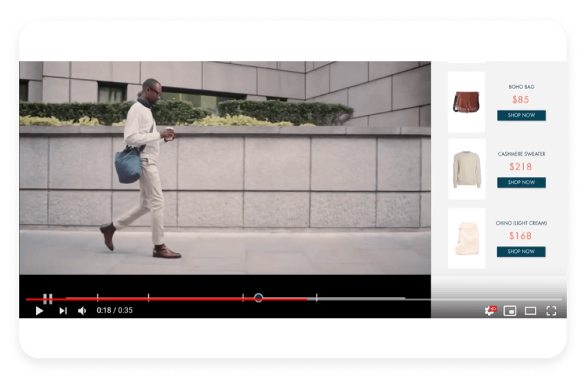Image resolution: width=586 pixels, height=379 pixels.
Task: Click the 0:18 / 0:35 time display
Action: [x=114, y=310]
